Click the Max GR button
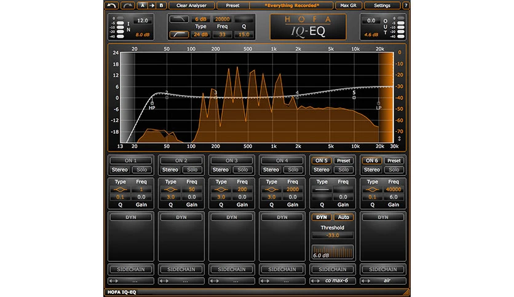Screen dimensions: 514x297 [x=349, y=6]
